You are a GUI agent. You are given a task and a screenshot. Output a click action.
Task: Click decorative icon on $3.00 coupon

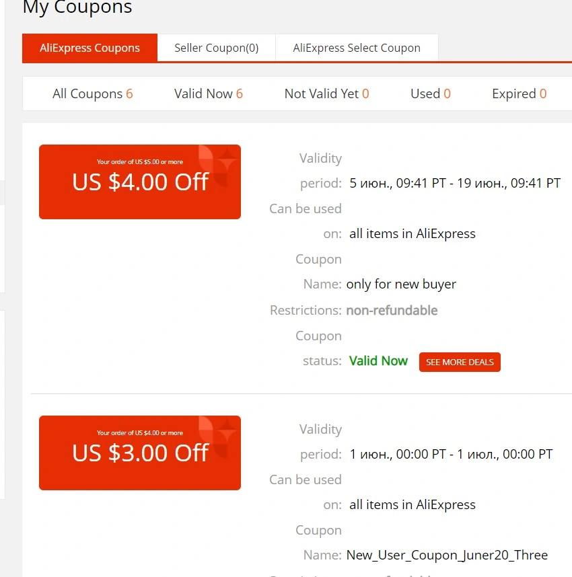(x=218, y=436)
